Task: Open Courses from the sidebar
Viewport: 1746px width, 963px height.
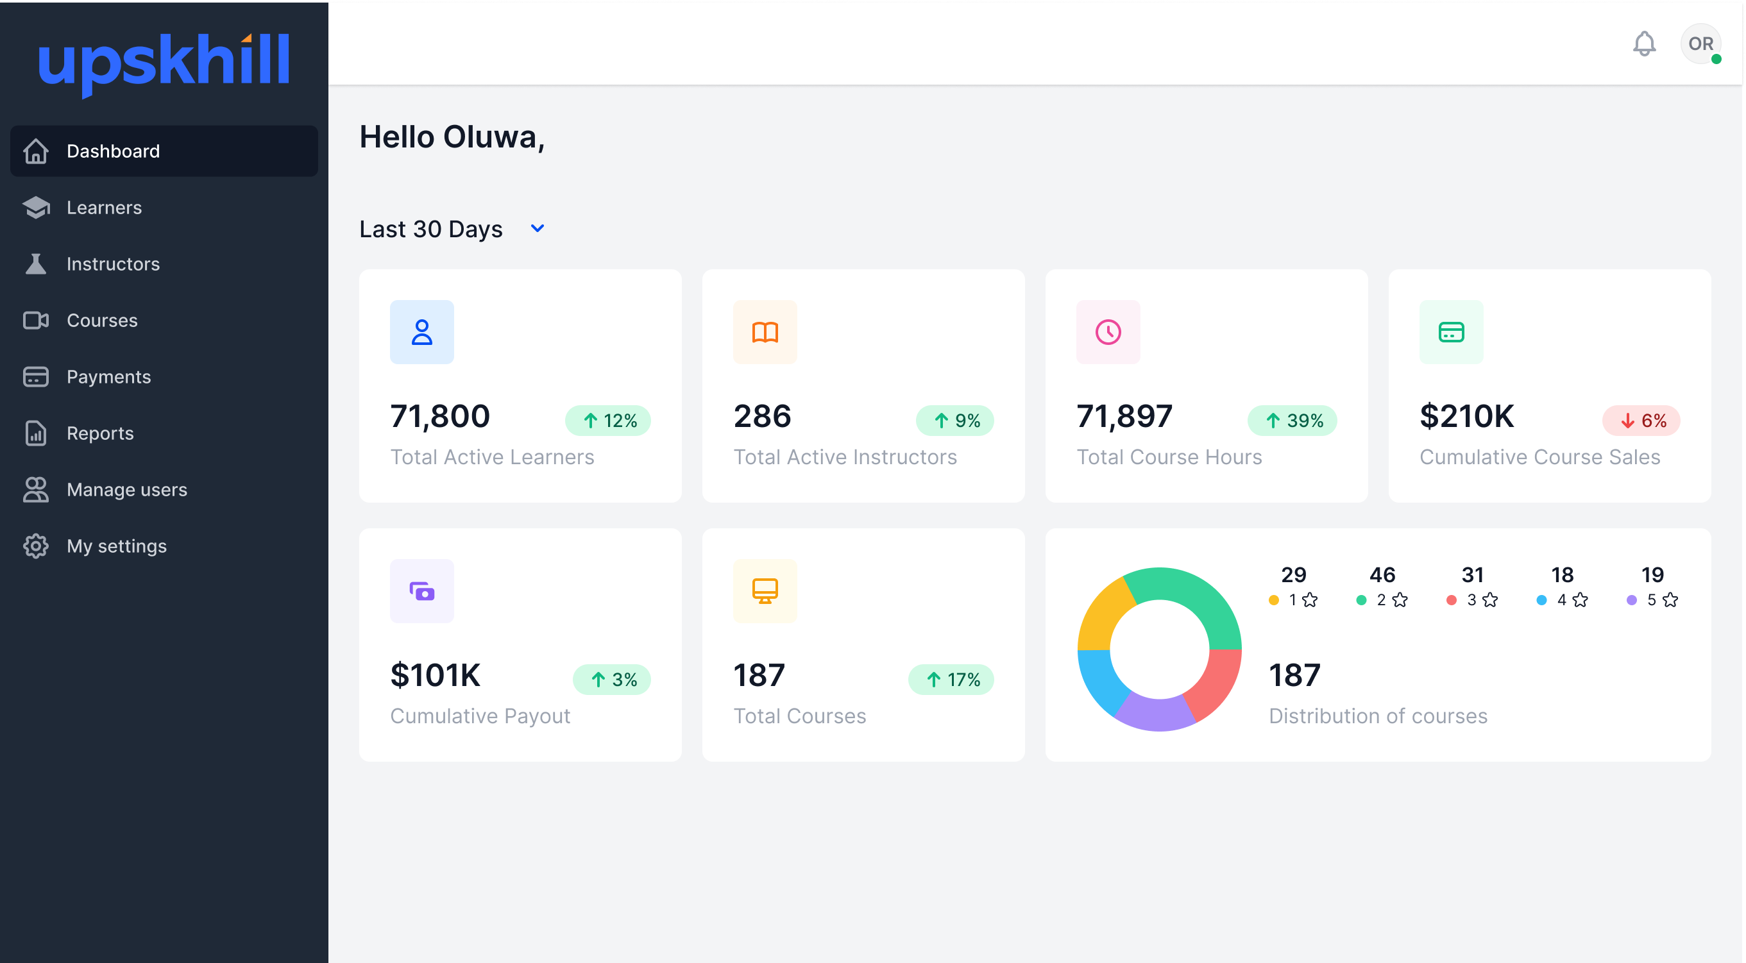Action: (102, 320)
